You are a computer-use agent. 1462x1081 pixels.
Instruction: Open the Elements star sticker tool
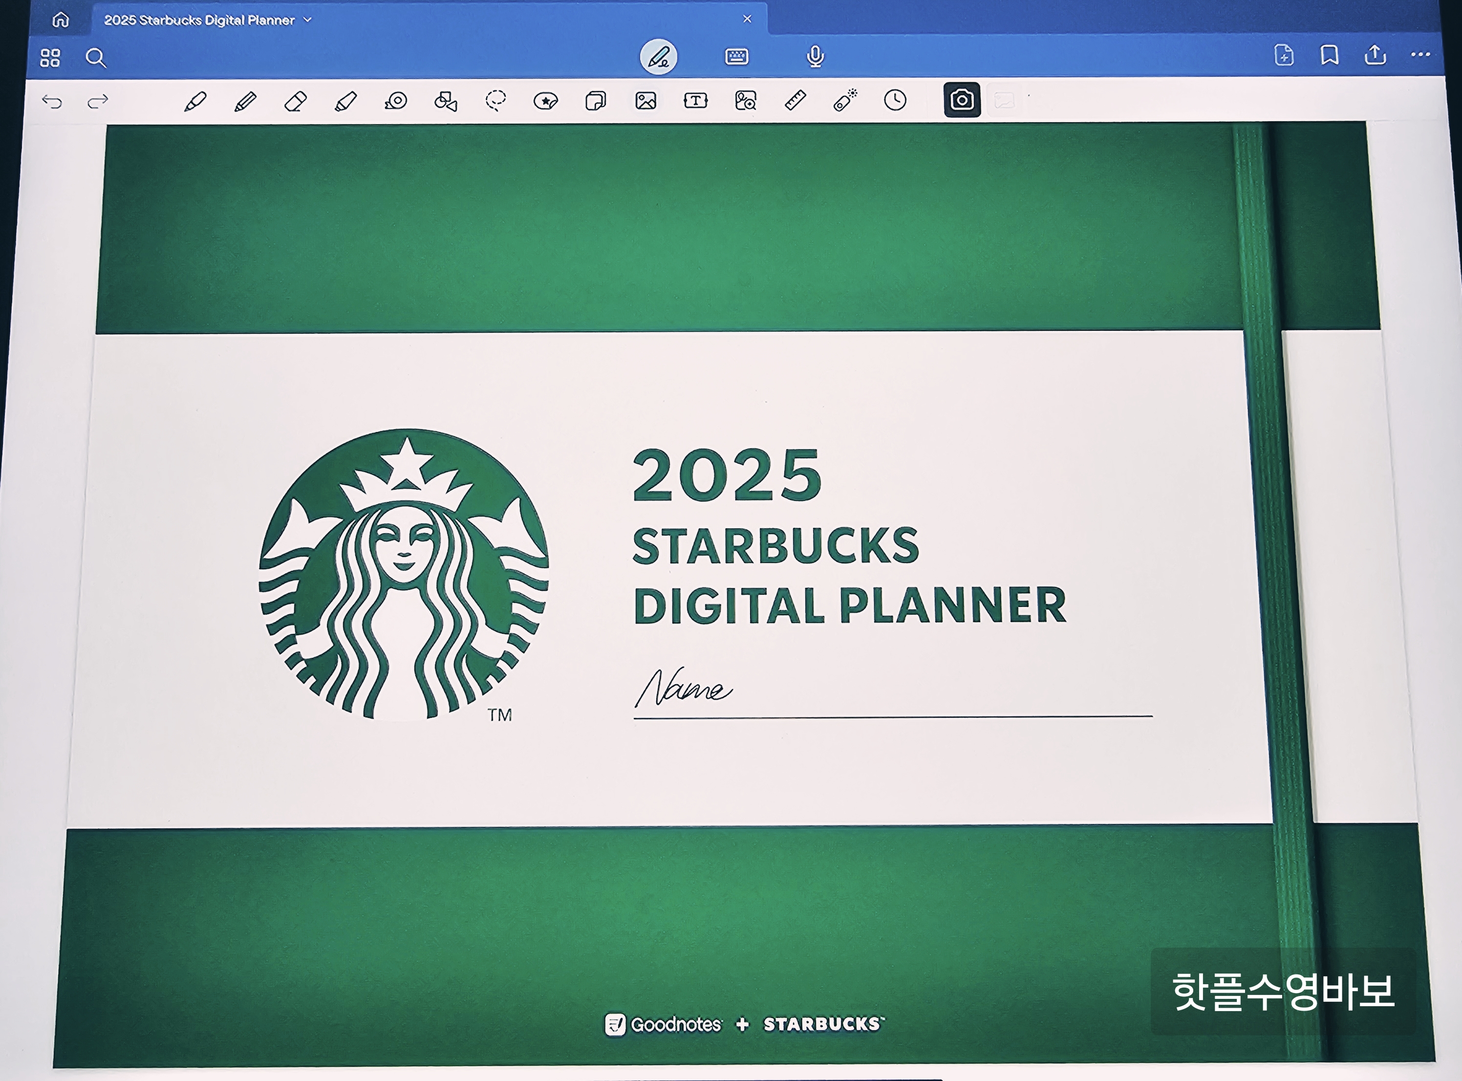tap(545, 101)
